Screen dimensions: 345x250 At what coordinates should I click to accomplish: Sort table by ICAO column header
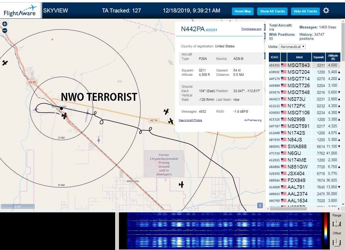tap(274, 57)
